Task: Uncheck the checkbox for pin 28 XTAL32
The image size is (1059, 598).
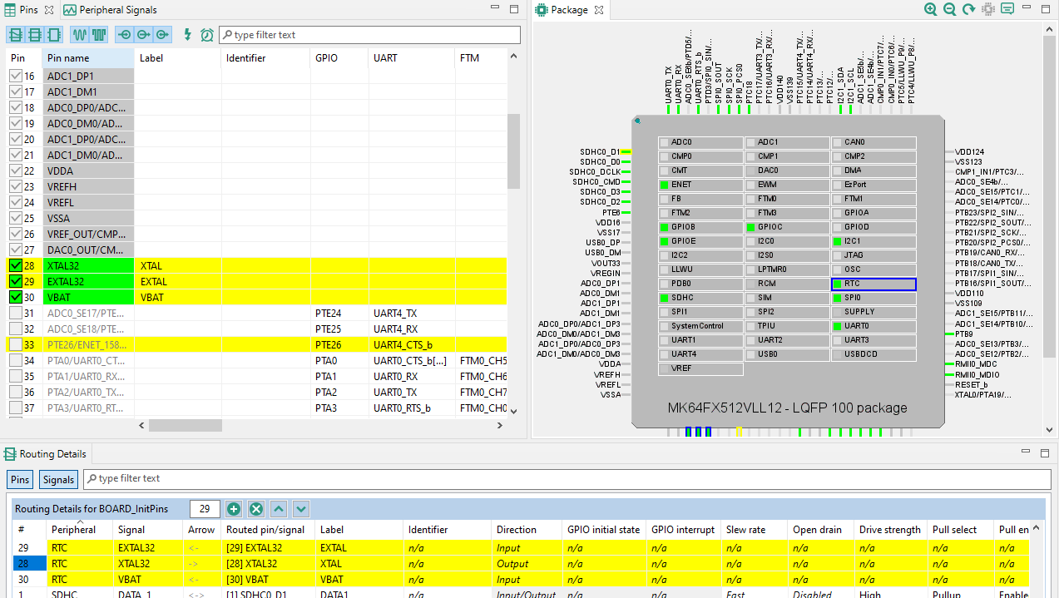Action: 15,265
